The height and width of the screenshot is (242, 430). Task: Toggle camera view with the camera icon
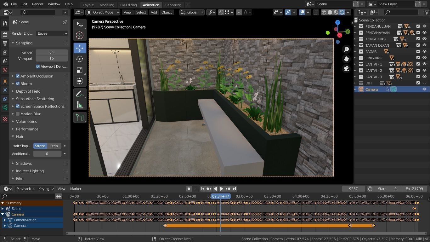point(346,68)
